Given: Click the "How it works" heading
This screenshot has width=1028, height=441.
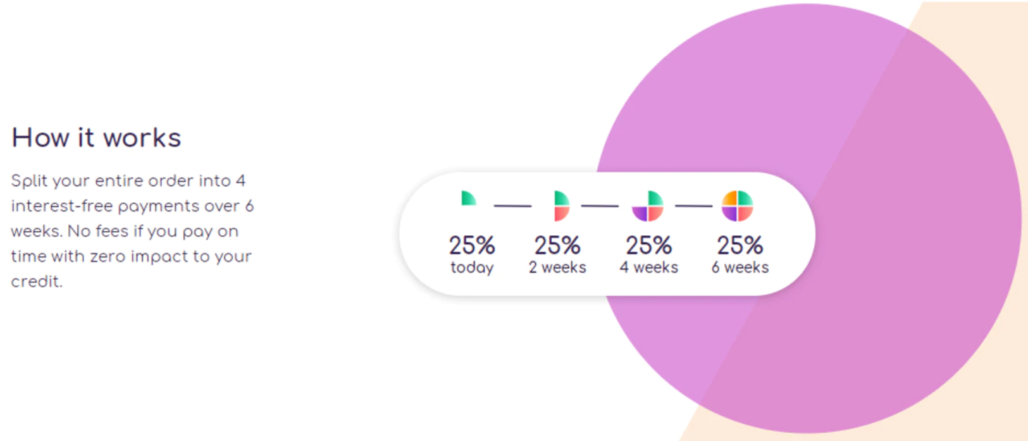Looking at the screenshot, I should pos(96,138).
